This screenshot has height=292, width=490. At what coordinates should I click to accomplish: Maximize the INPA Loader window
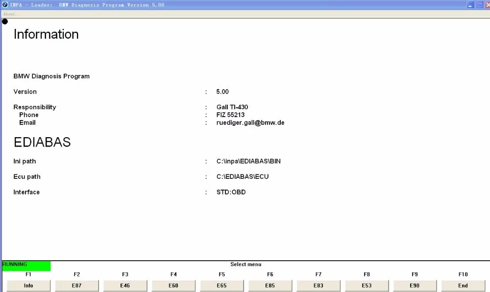[x=479, y=5]
